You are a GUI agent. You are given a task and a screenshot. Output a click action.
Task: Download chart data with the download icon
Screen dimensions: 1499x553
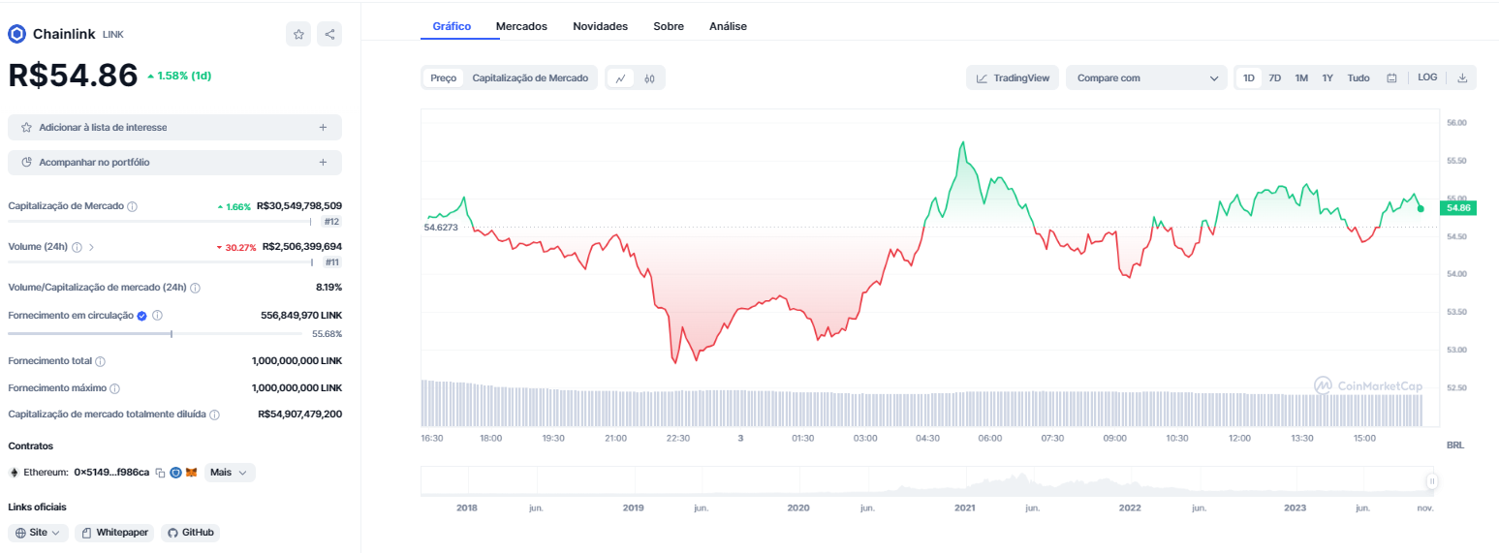1462,78
